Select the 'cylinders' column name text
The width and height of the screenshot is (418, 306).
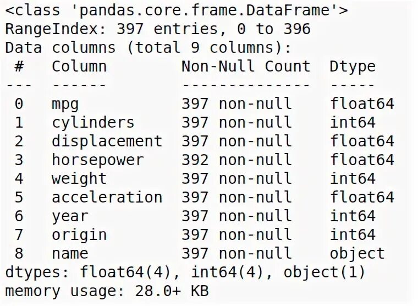(93, 123)
